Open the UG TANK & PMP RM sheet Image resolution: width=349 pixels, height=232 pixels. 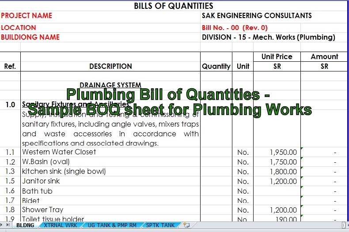pos(112,225)
